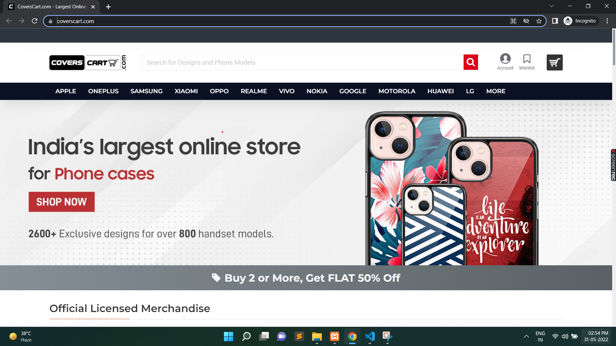Open Snipping Tool on taskbar

pos(387,336)
